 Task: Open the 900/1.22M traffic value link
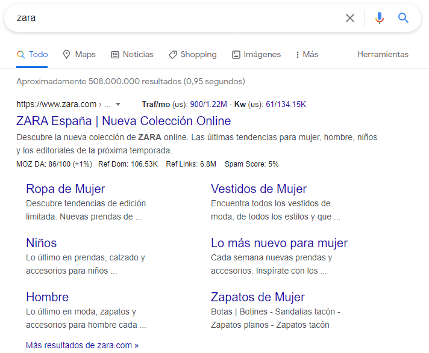point(208,104)
